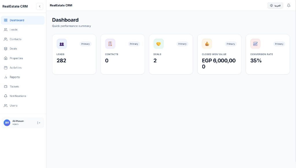Screen dimensions: 296x168
Task: Click the Dashboard grid icon
Action: [x=6, y=20]
